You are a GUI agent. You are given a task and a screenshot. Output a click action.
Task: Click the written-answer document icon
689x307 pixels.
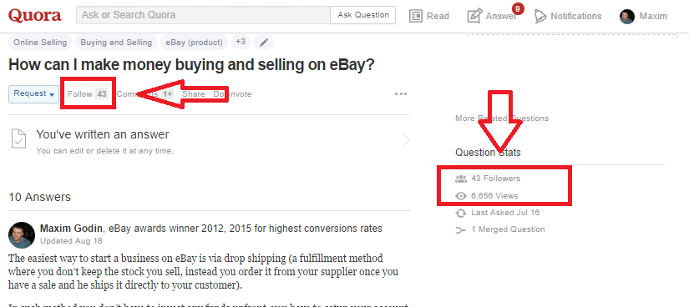click(x=18, y=140)
